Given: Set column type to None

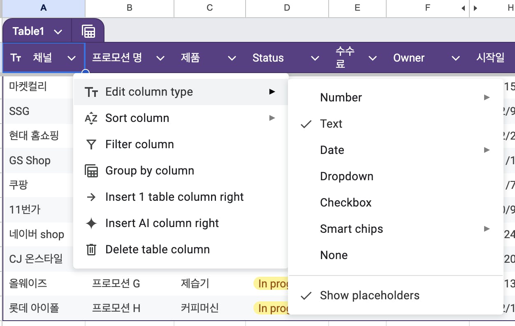Looking at the screenshot, I should (334, 255).
